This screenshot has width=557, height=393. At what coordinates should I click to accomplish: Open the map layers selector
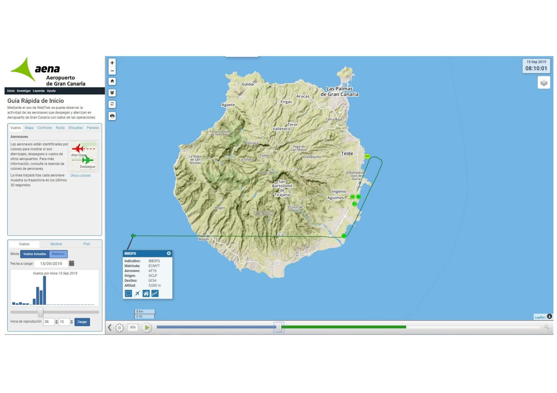(543, 83)
